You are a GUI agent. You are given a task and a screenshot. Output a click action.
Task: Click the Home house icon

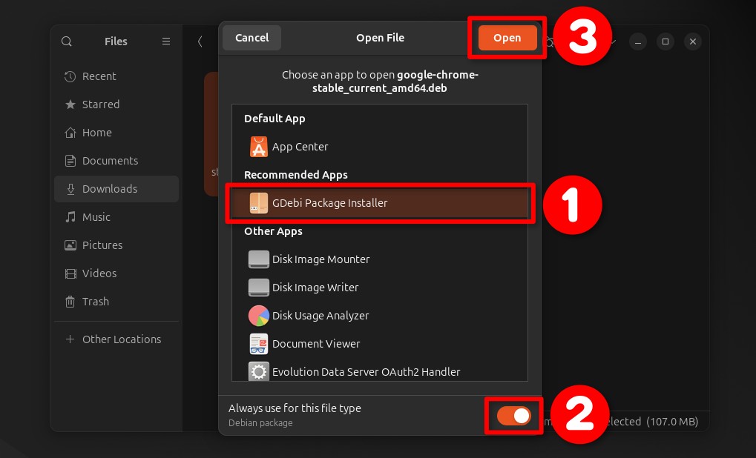click(x=70, y=133)
